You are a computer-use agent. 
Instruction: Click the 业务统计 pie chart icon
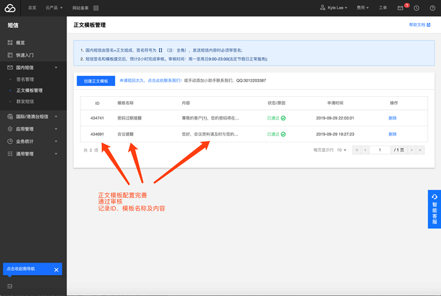(10, 141)
